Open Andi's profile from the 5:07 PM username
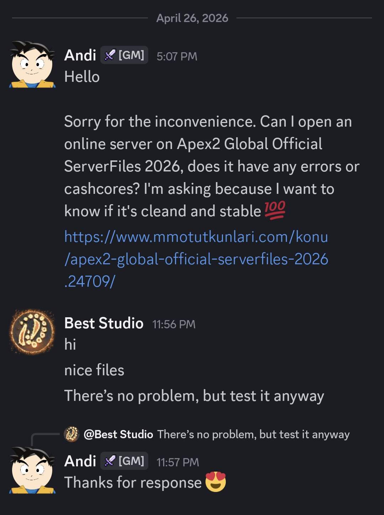384x515 pixels. pos(80,55)
